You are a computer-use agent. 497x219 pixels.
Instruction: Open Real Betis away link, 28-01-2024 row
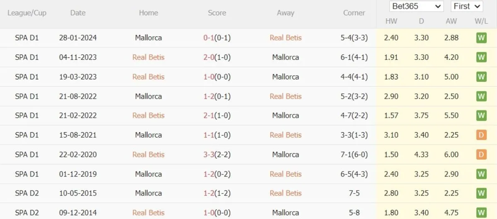[x=285, y=38]
